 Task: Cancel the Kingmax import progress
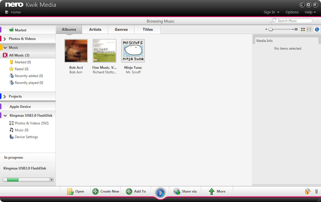click(x=52, y=180)
